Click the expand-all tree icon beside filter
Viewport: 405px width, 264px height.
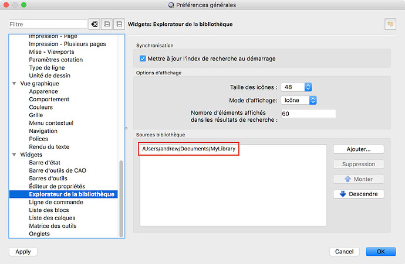(106, 24)
